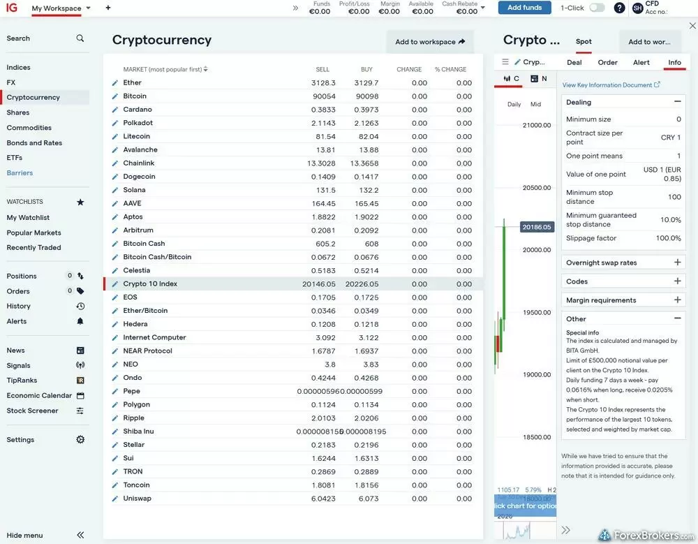Viewport: 698px width, 544px height.
Task: Click the help question mark icon
Action: point(619,8)
